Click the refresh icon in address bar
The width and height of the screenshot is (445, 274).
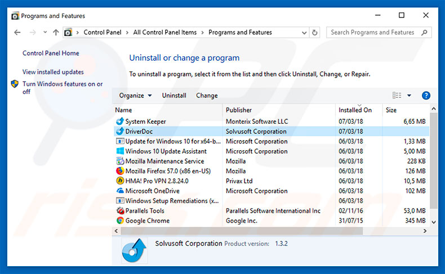(x=314, y=32)
